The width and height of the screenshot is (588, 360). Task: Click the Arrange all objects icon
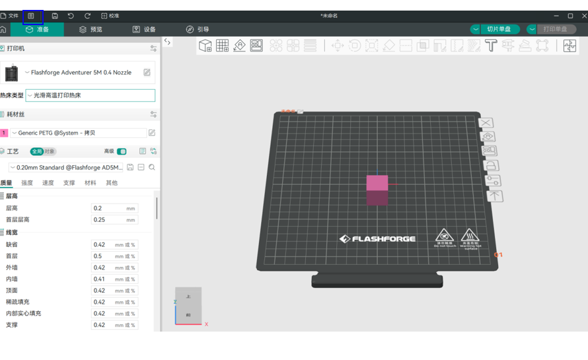(256, 46)
